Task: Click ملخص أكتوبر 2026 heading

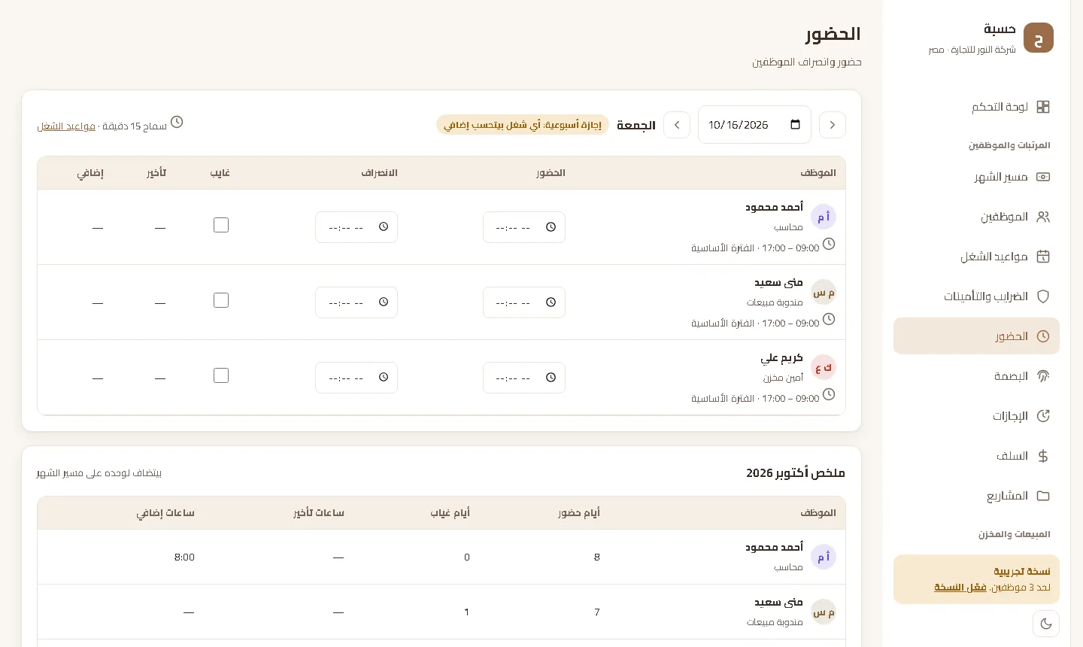Action: pos(796,472)
